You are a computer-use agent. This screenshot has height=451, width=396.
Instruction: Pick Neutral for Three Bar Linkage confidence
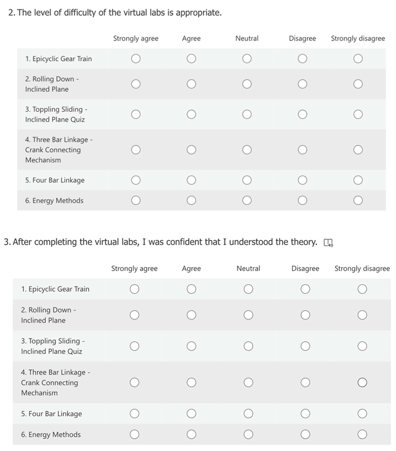248,383
